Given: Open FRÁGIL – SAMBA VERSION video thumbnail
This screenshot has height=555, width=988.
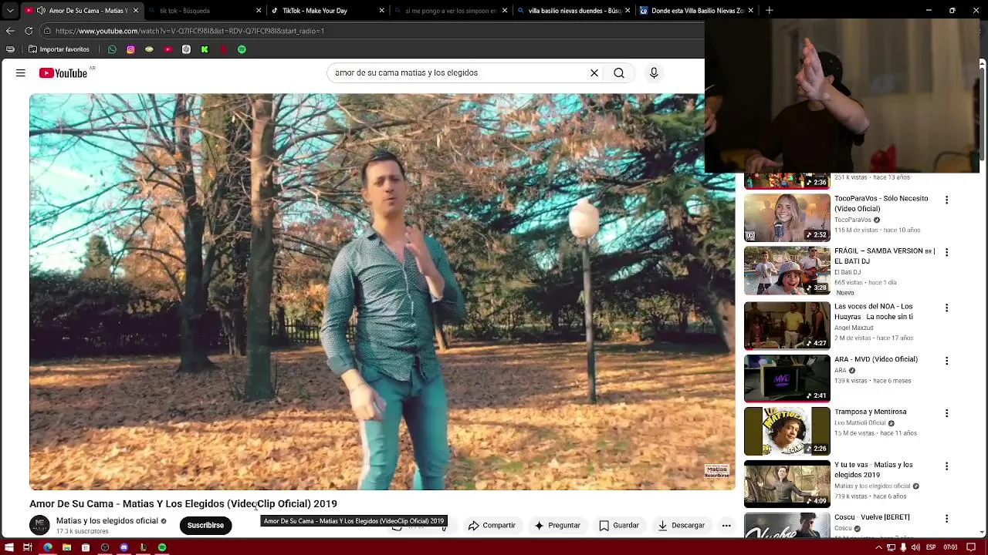Looking at the screenshot, I should (787, 271).
